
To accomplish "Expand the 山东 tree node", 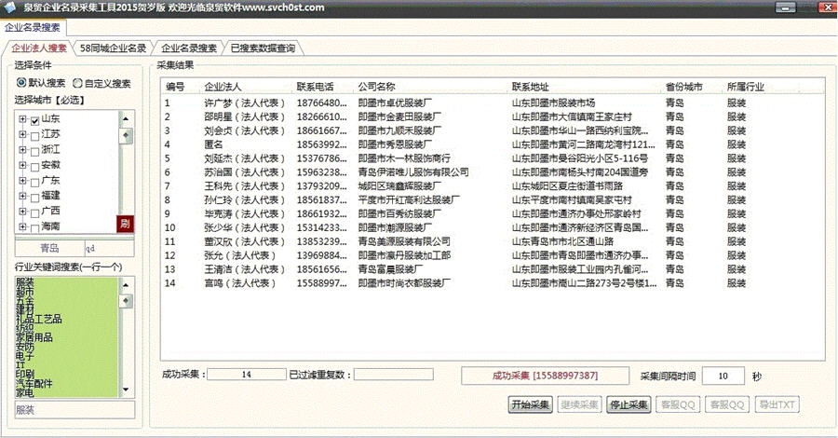I will point(22,119).
